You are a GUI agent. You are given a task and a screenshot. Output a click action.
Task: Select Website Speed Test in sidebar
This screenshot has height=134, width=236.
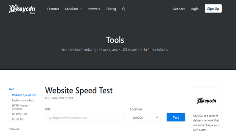[24, 95]
